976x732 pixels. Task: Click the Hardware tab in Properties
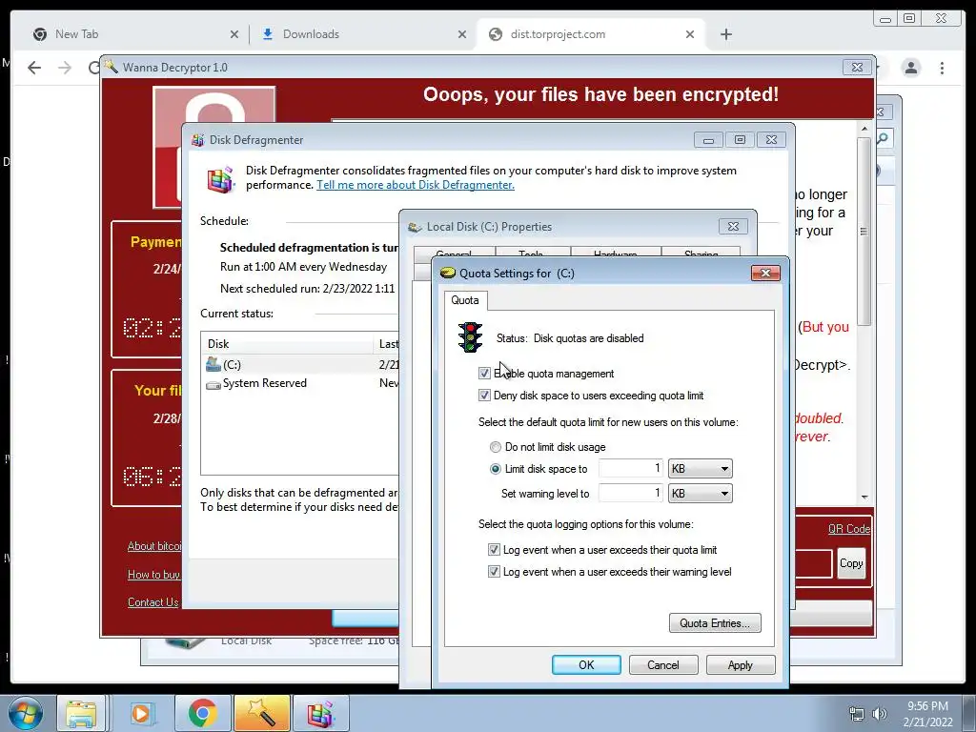[615, 253]
